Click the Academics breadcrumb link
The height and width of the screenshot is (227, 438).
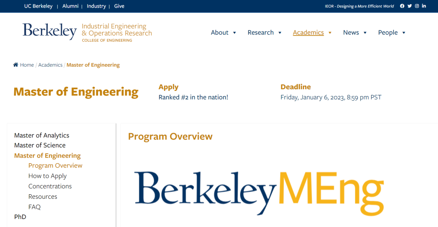[50, 65]
